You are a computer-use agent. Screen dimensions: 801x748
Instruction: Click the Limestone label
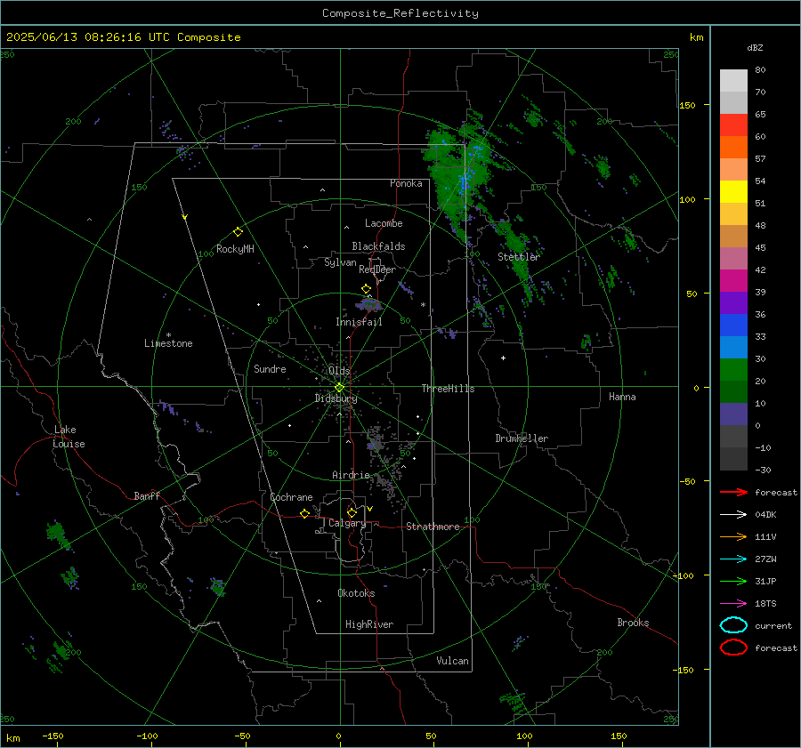pos(168,343)
